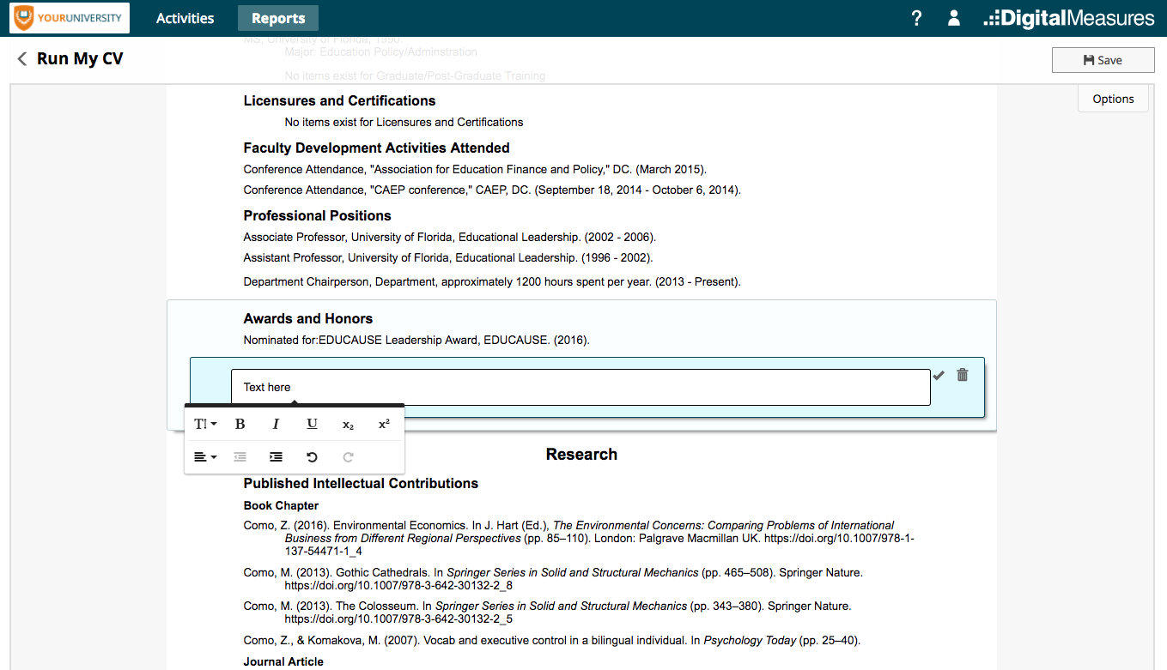Open help via the question mark icon
The width and height of the screenshot is (1167, 670).
tap(915, 17)
